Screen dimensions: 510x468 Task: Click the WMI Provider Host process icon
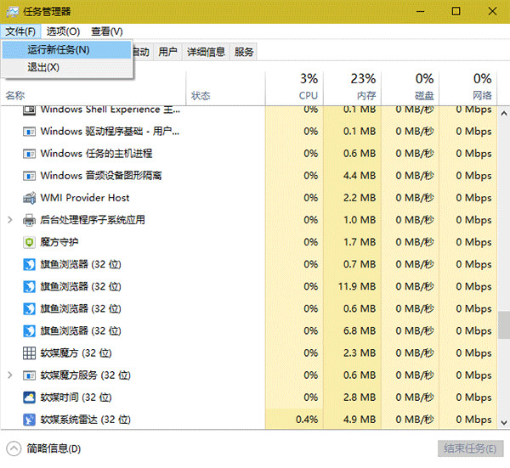click(x=29, y=198)
